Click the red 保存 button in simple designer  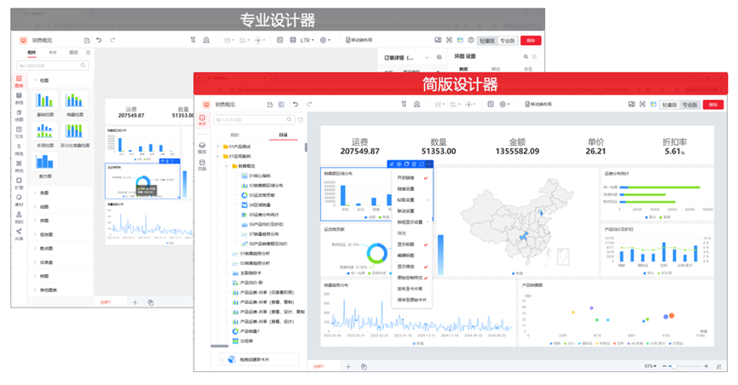(x=714, y=104)
